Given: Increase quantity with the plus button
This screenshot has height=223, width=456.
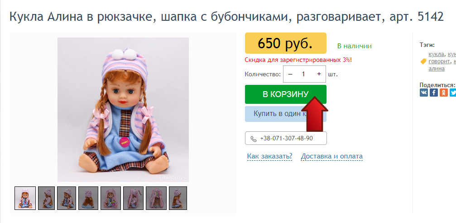Looking at the screenshot, I should click(x=319, y=74).
